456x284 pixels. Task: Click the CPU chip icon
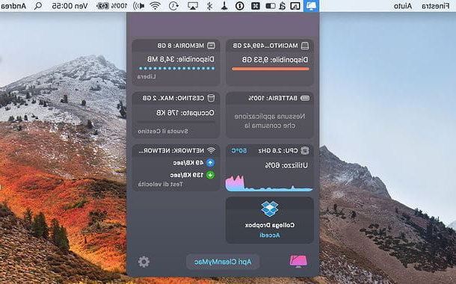pyautogui.click(x=305, y=150)
